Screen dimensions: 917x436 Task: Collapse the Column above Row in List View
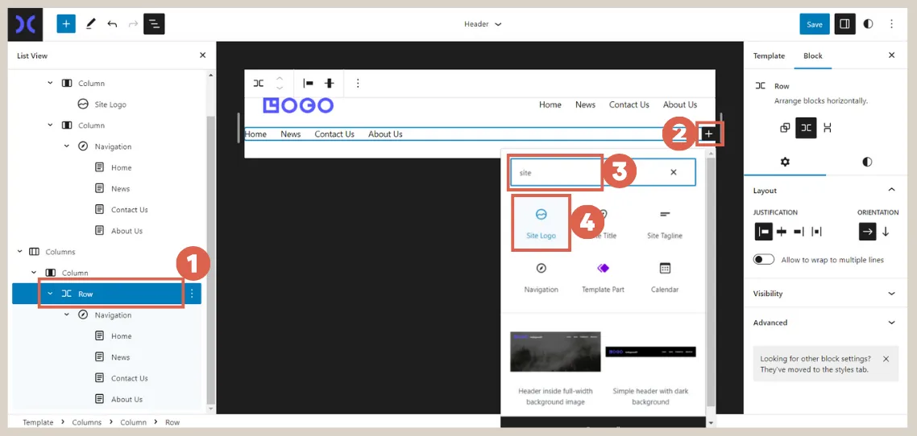coord(34,273)
